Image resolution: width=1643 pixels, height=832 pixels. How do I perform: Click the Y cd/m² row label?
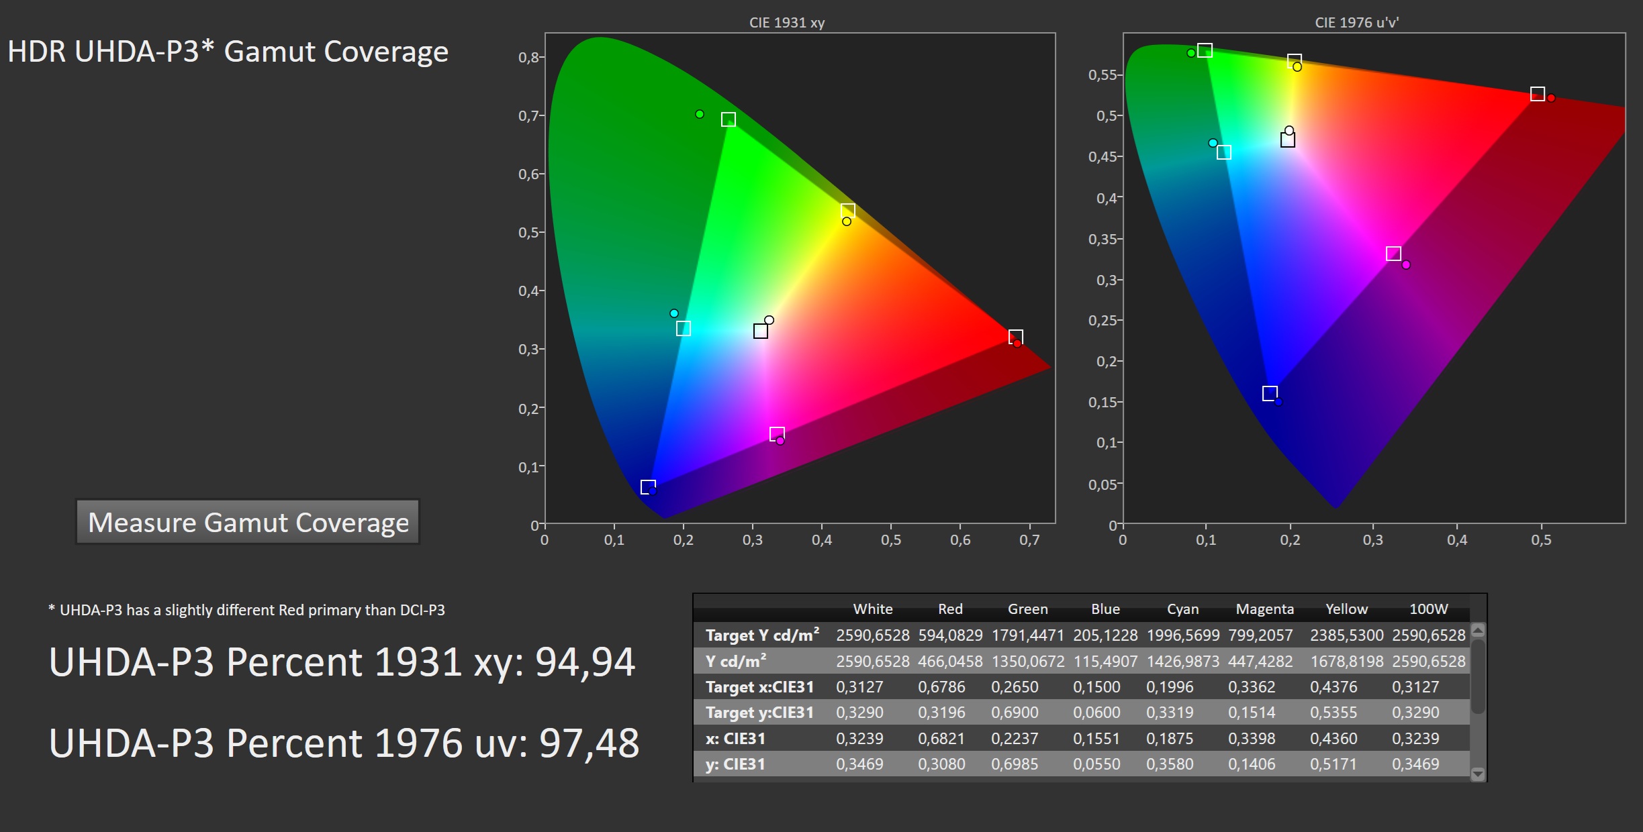(735, 662)
